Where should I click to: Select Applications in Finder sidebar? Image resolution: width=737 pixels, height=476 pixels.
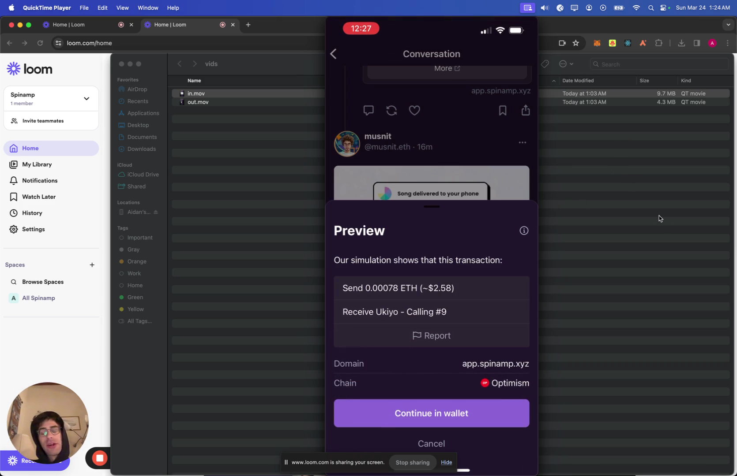143,113
